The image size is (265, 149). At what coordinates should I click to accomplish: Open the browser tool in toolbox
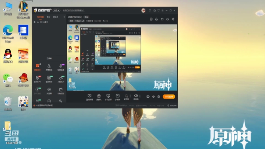49,91
